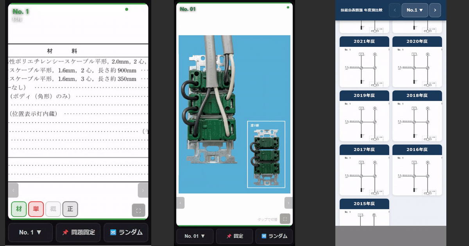
Task: Toggle the 正 button
Action: click(x=70, y=209)
